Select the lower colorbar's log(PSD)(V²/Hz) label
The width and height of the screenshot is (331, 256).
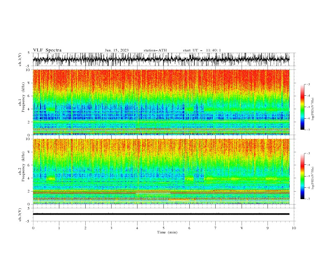click(313, 178)
